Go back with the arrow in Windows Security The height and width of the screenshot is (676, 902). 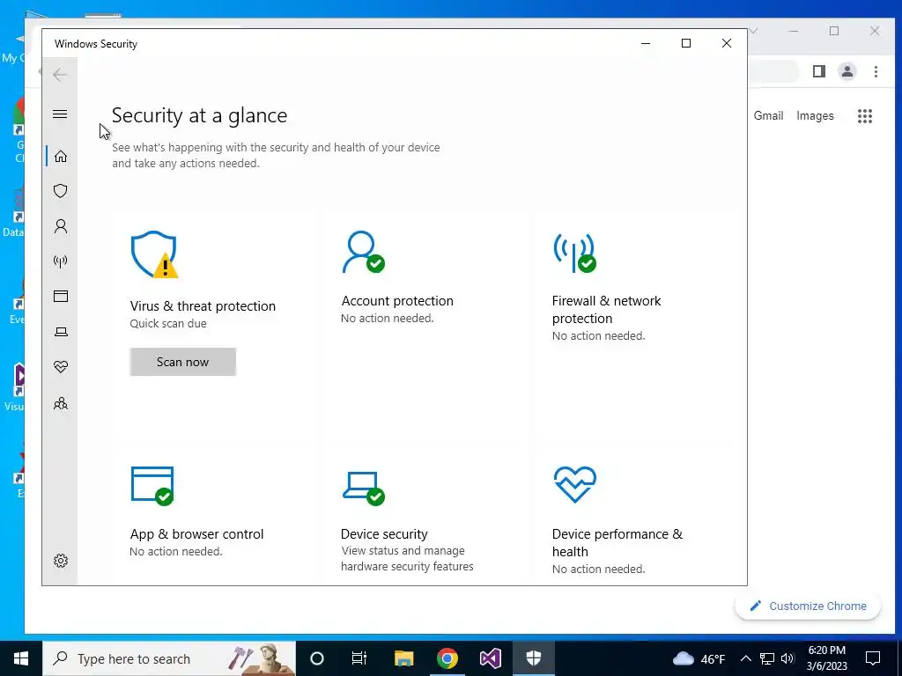(60, 74)
